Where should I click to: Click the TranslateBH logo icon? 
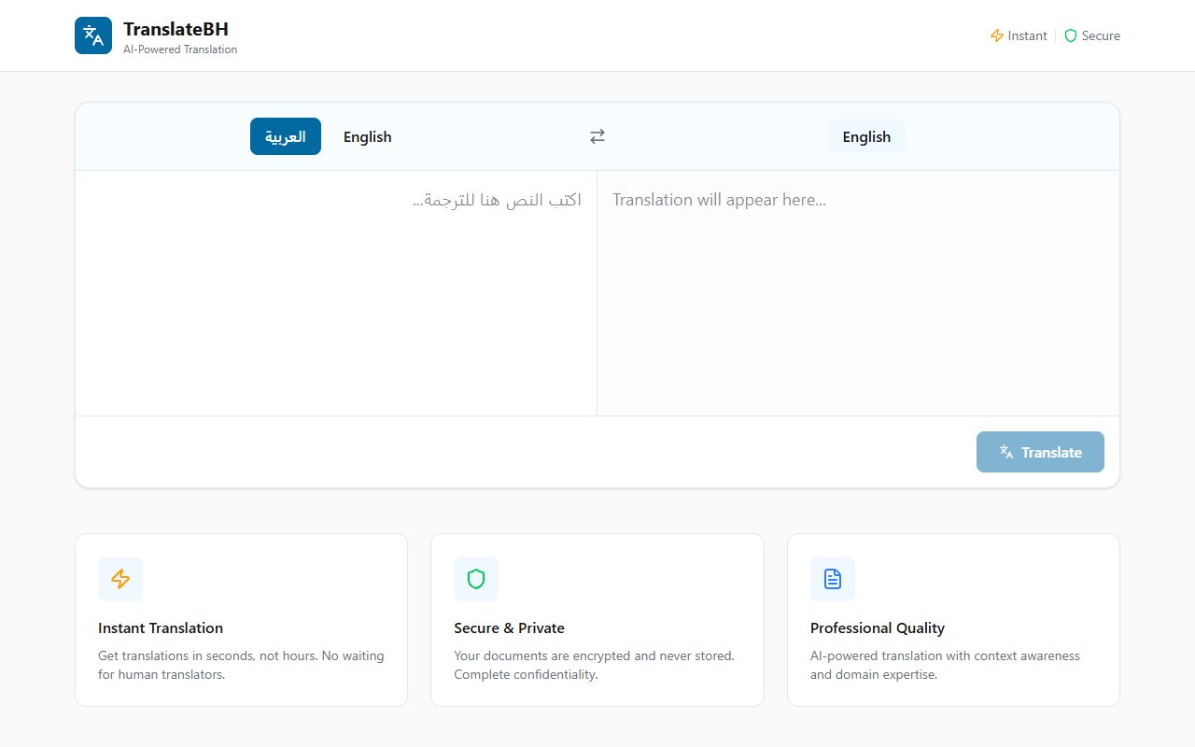pos(93,35)
